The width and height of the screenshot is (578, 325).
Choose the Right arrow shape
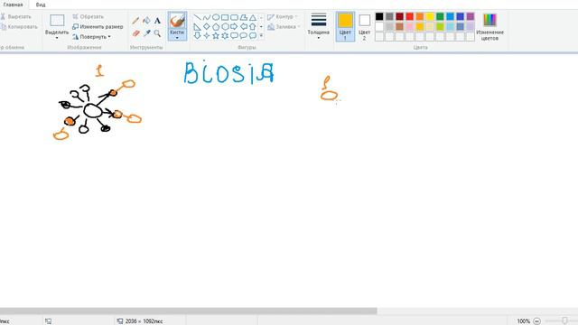pyautogui.click(x=234, y=26)
